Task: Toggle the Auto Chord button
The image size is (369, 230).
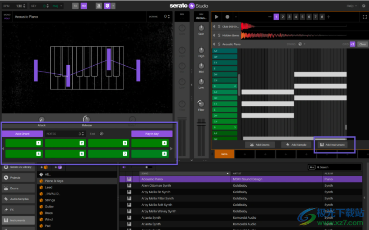Action: (x=22, y=134)
